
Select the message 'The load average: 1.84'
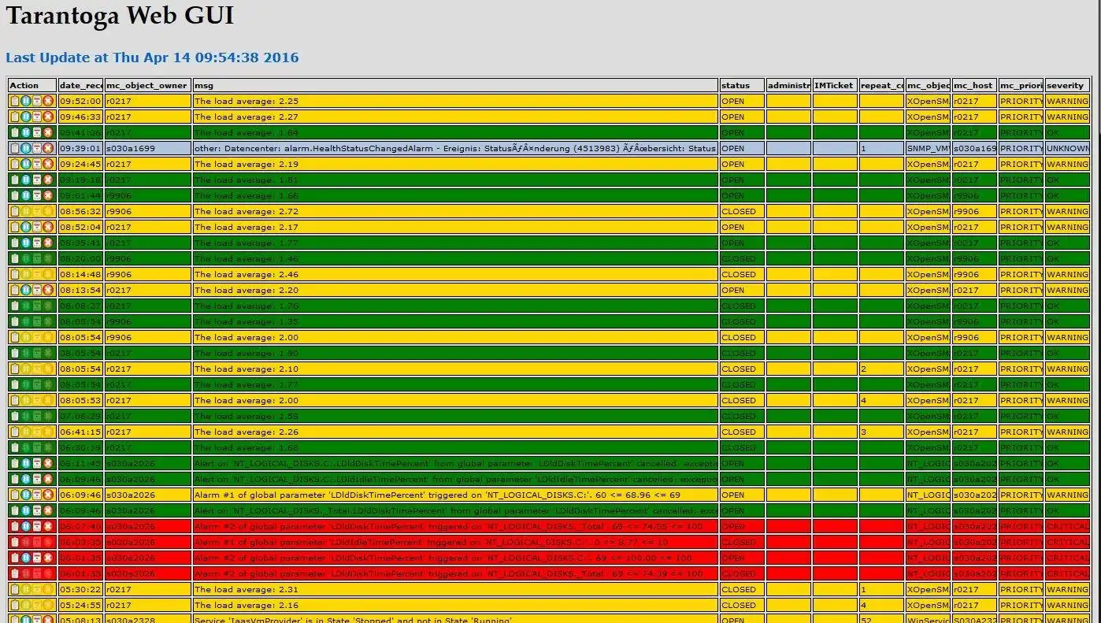(247, 132)
